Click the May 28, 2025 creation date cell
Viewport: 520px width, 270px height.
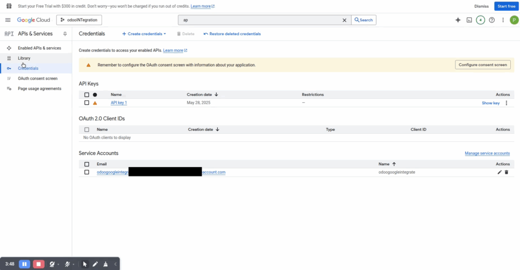click(x=199, y=102)
